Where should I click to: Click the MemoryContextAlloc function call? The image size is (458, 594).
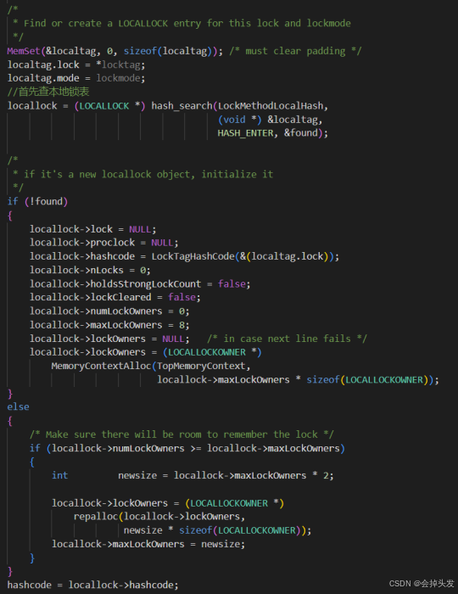(101, 366)
